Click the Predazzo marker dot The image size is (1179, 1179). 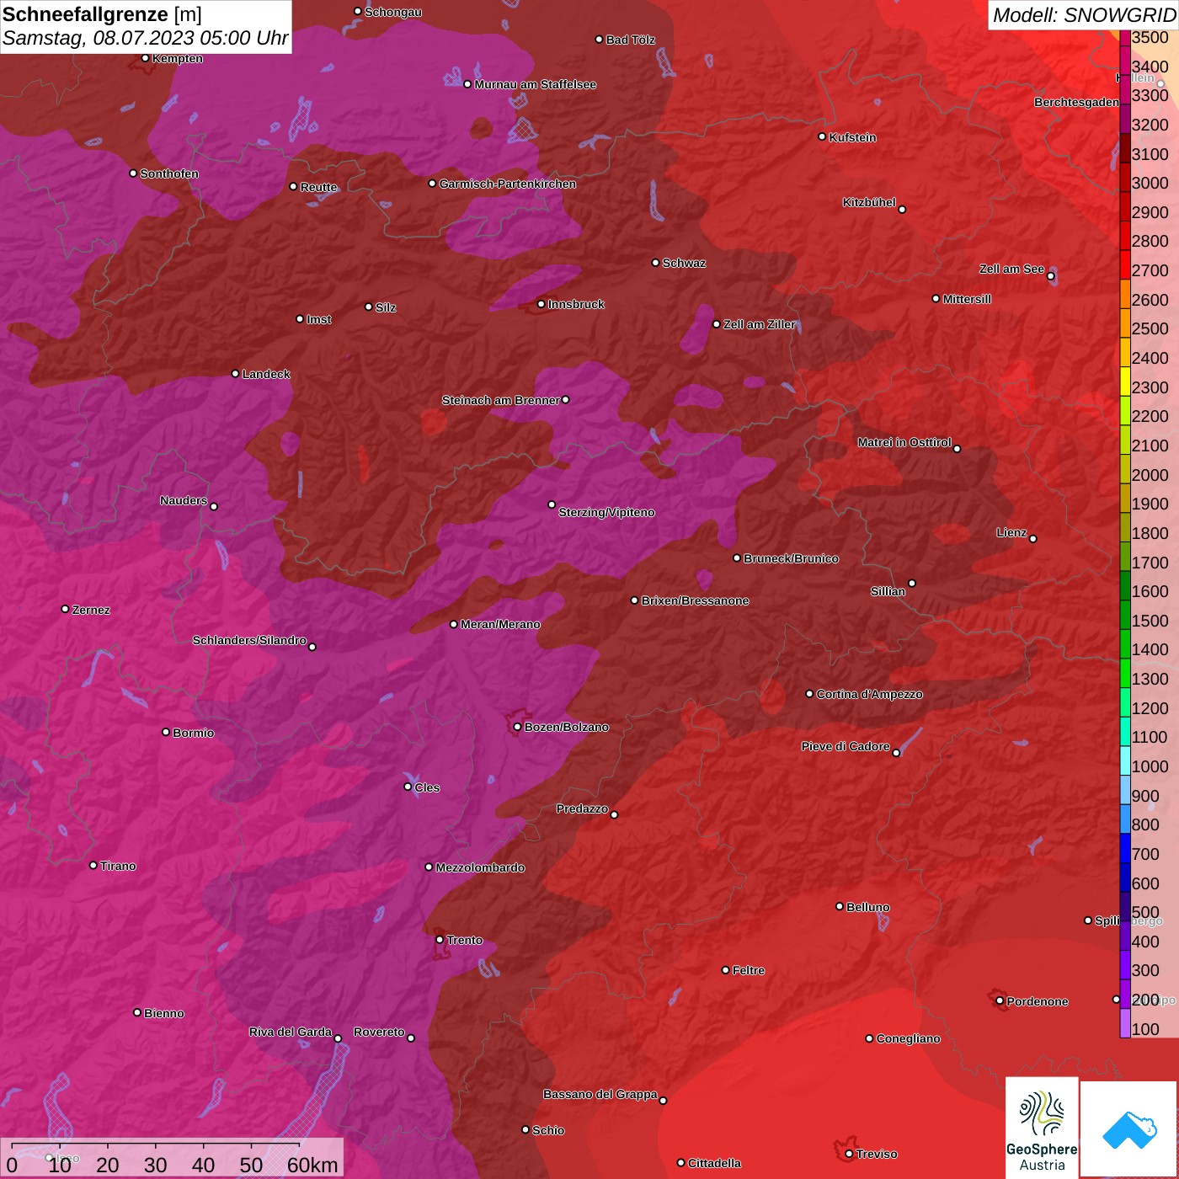614,814
